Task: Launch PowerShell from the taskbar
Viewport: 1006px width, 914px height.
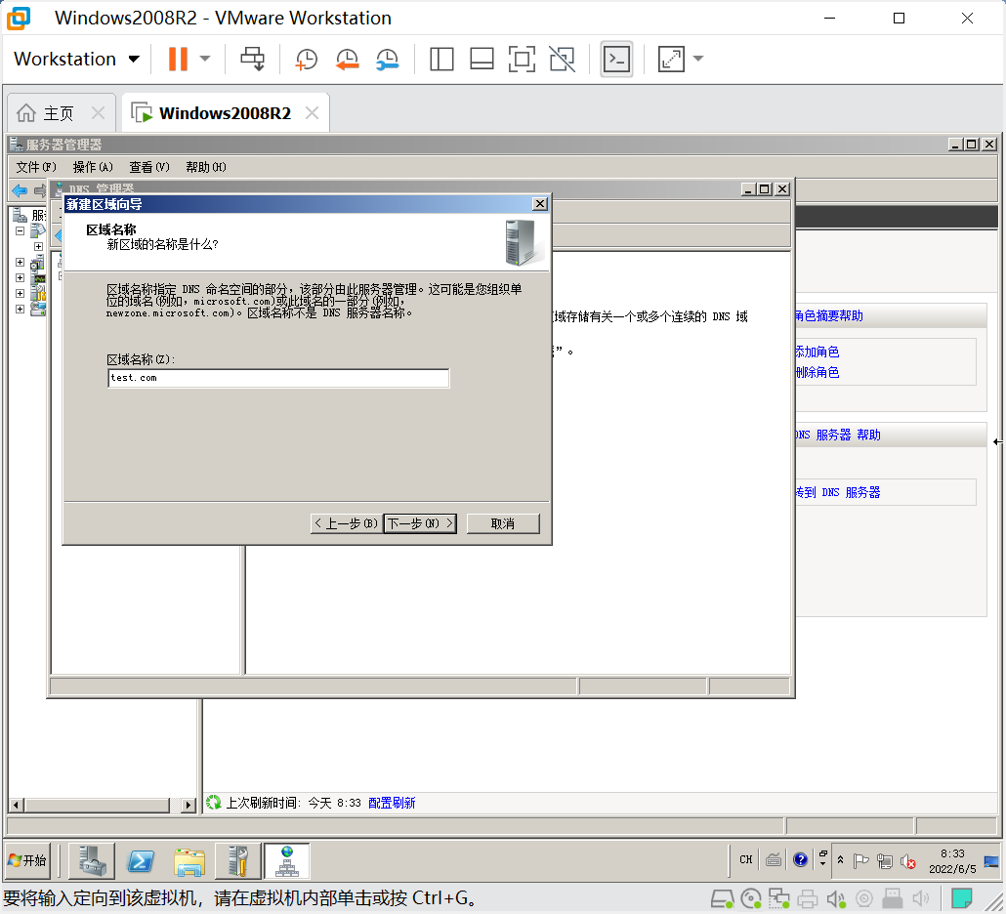Action: tap(141, 860)
